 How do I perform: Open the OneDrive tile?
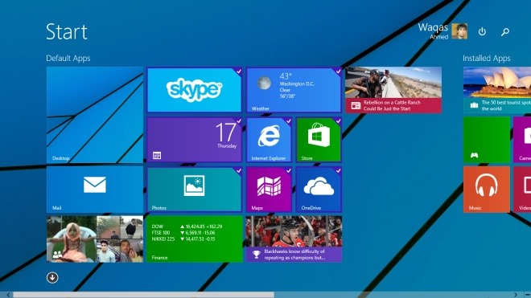319,190
